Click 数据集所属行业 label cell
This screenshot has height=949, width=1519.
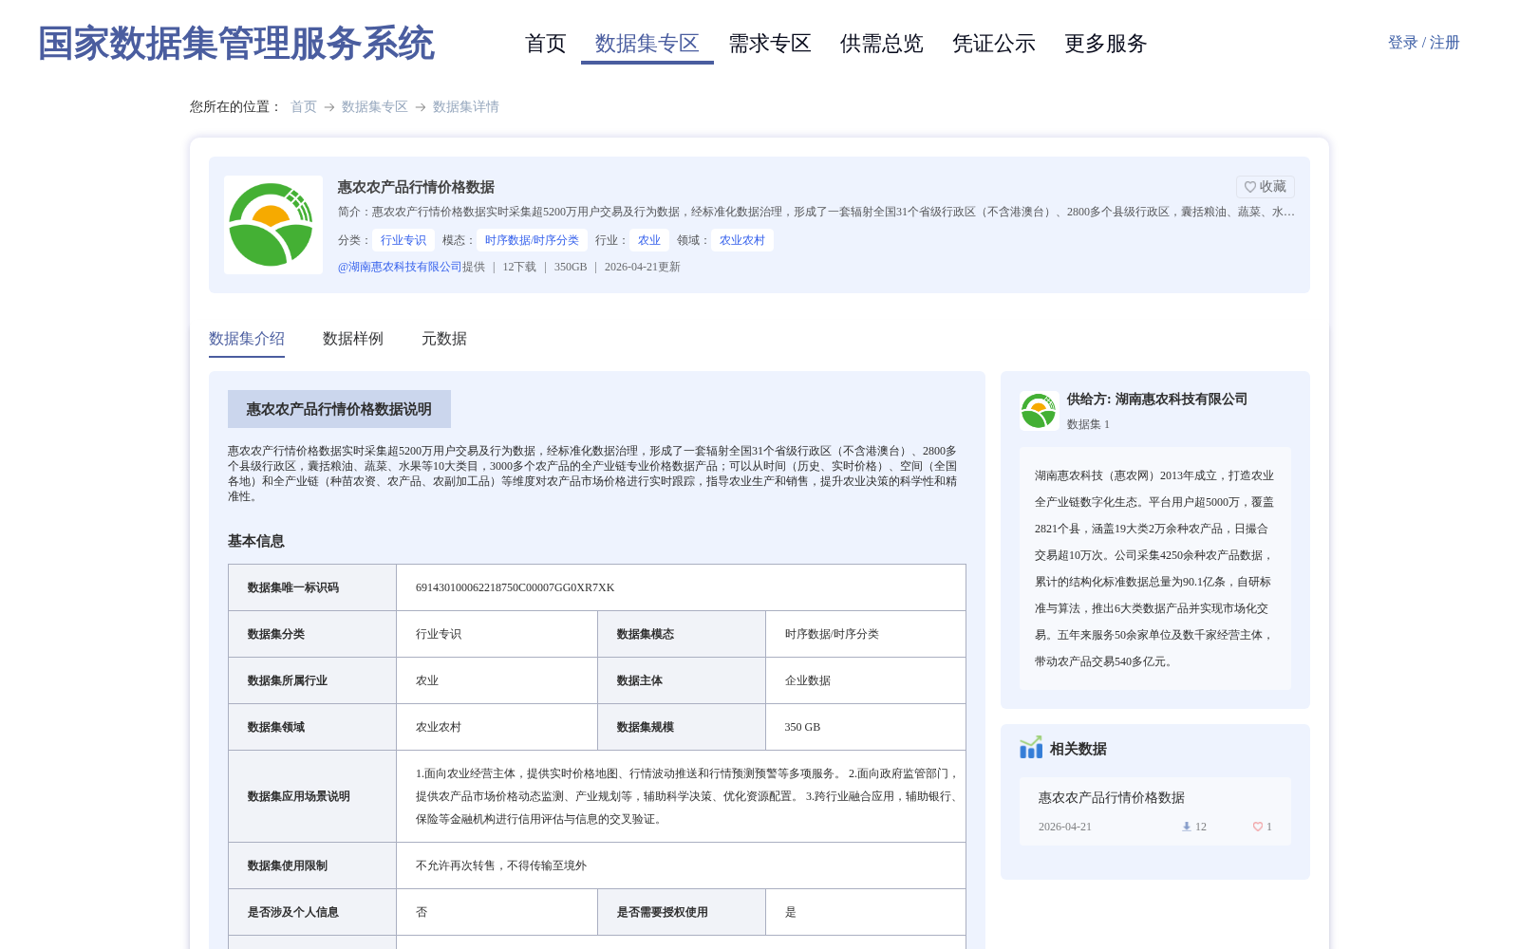(x=312, y=680)
